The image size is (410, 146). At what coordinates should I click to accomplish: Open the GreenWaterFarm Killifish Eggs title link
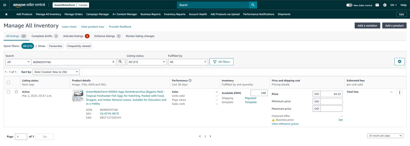pyautogui.click(x=126, y=98)
